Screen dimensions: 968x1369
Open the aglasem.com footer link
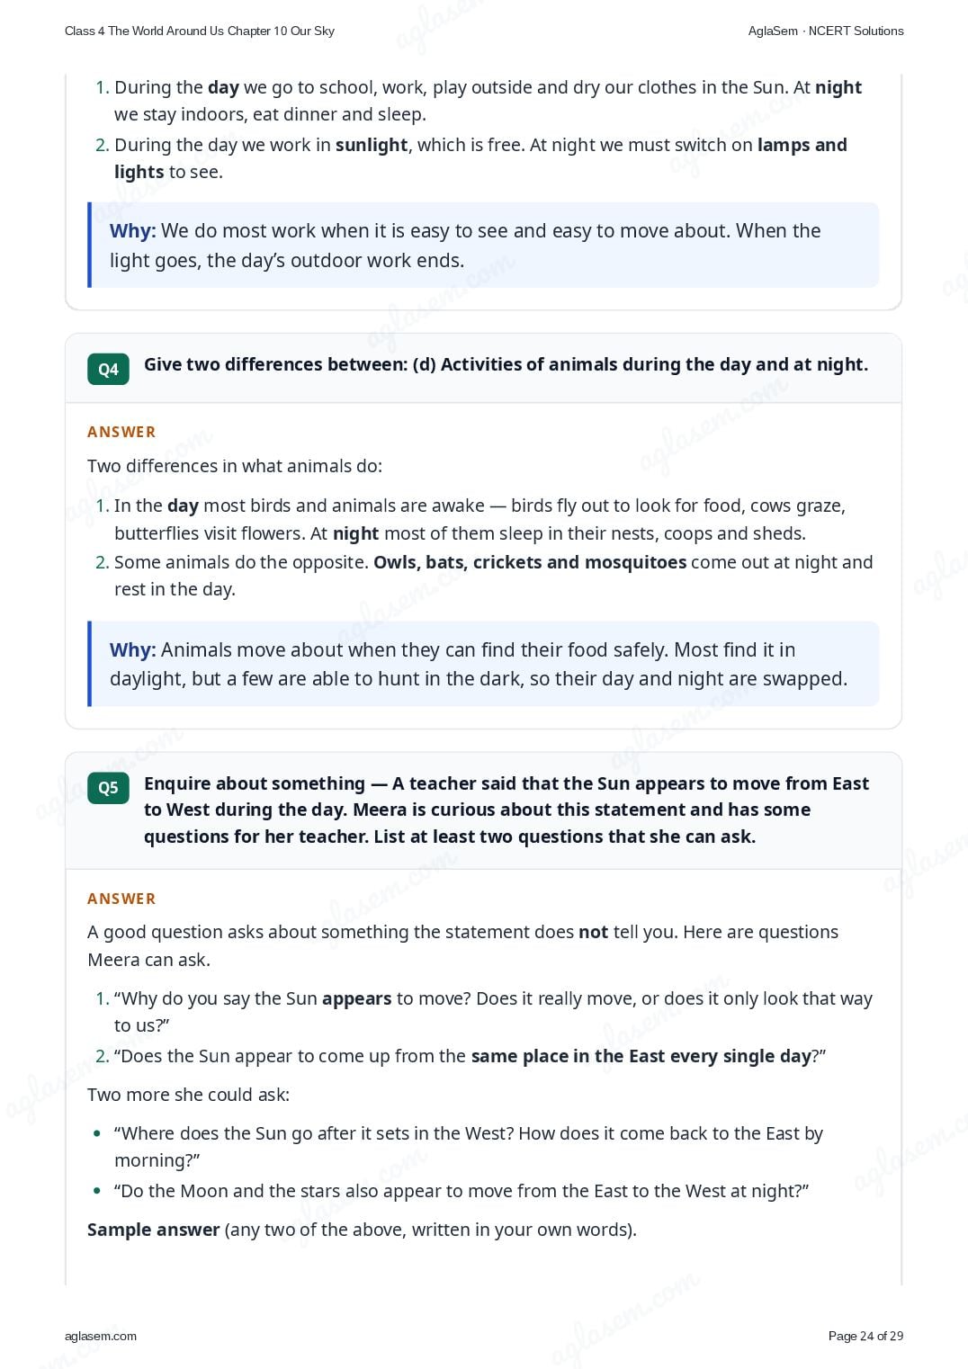(101, 1336)
